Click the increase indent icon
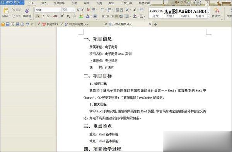 [122, 10]
